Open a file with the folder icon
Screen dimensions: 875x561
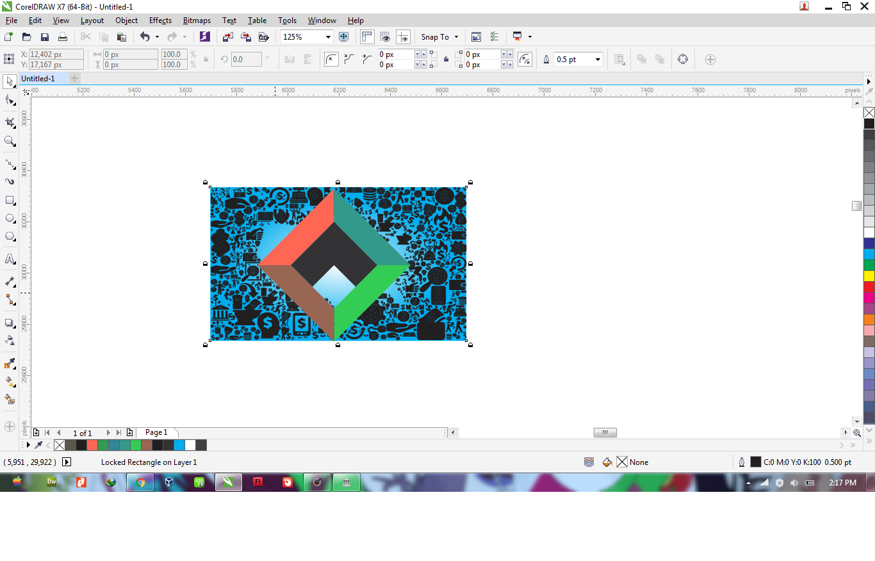(x=27, y=37)
